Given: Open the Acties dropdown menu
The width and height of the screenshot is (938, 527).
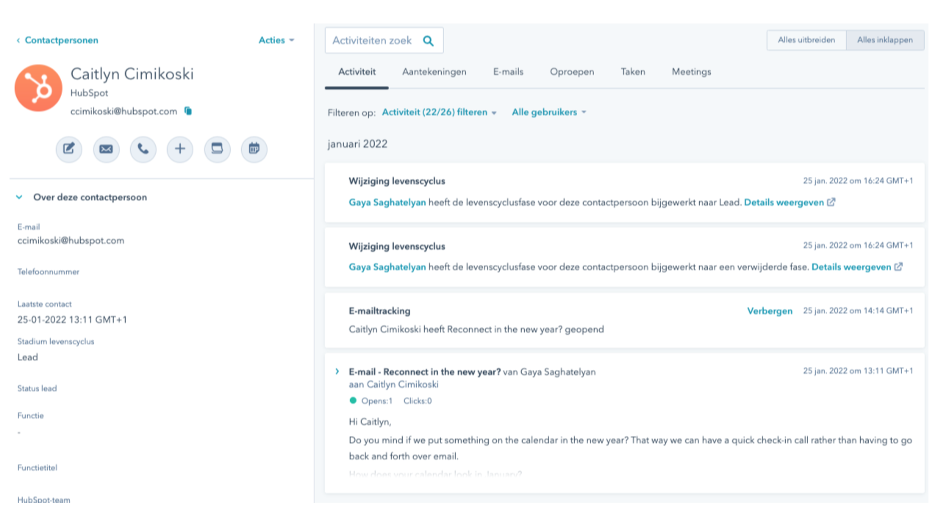Looking at the screenshot, I should pyautogui.click(x=276, y=40).
